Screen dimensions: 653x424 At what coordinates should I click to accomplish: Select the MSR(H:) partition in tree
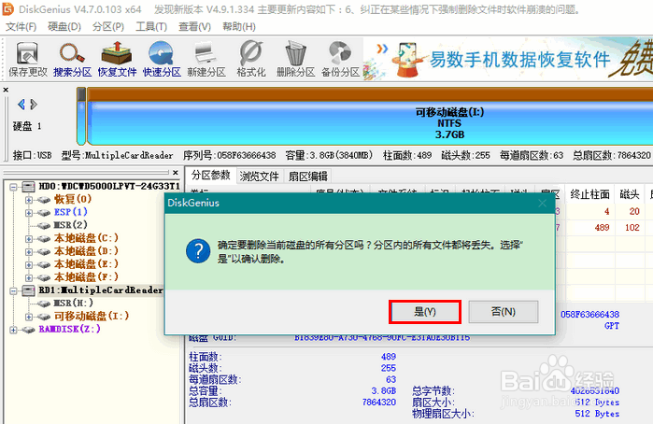pyautogui.click(x=73, y=304)
